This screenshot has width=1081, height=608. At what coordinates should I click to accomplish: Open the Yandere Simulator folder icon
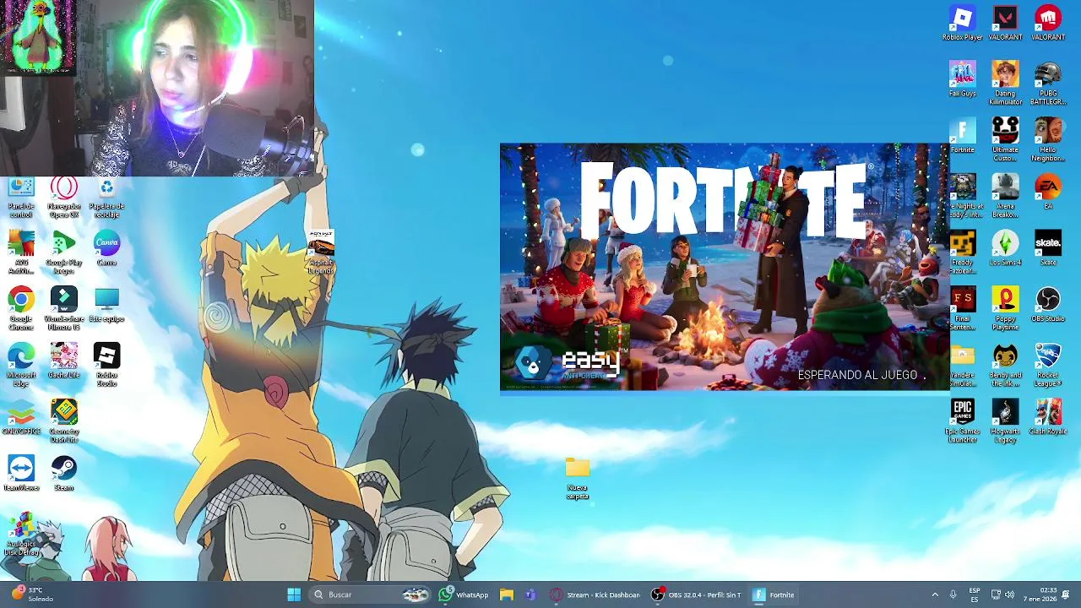[963, 366]
